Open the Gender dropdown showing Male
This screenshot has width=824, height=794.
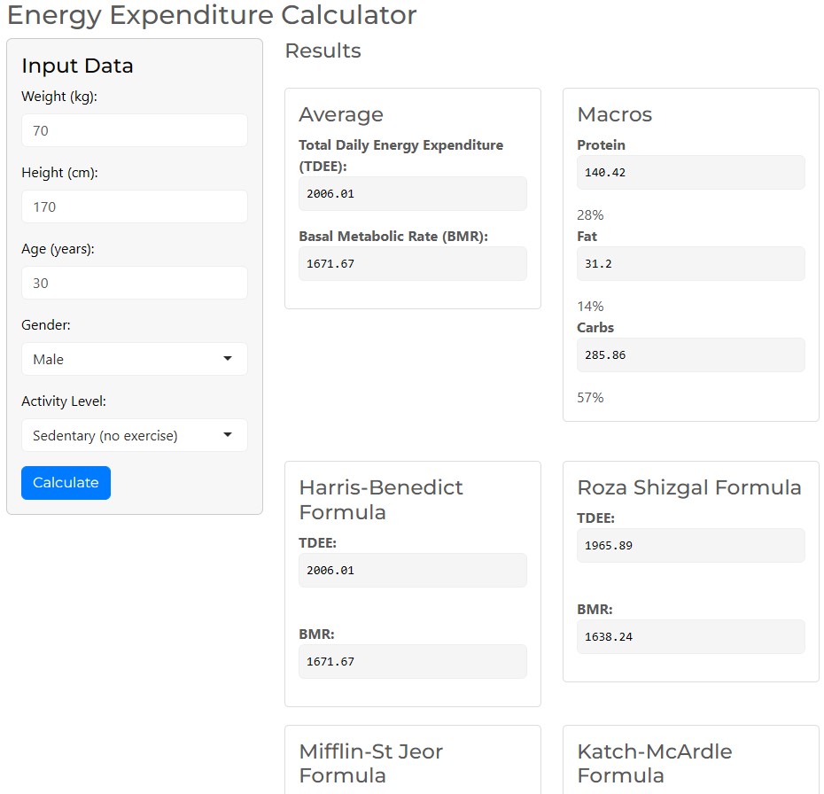coord(134,359)
